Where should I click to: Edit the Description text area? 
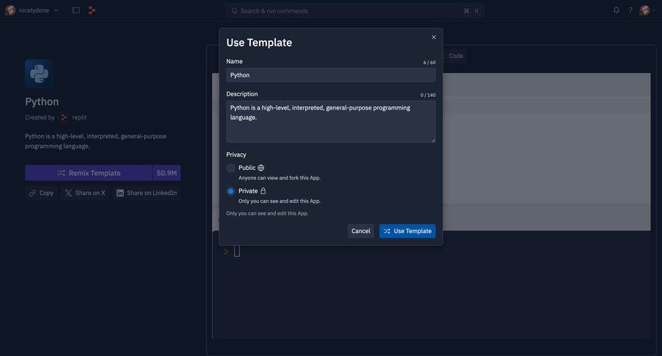(x=330, y=121)
